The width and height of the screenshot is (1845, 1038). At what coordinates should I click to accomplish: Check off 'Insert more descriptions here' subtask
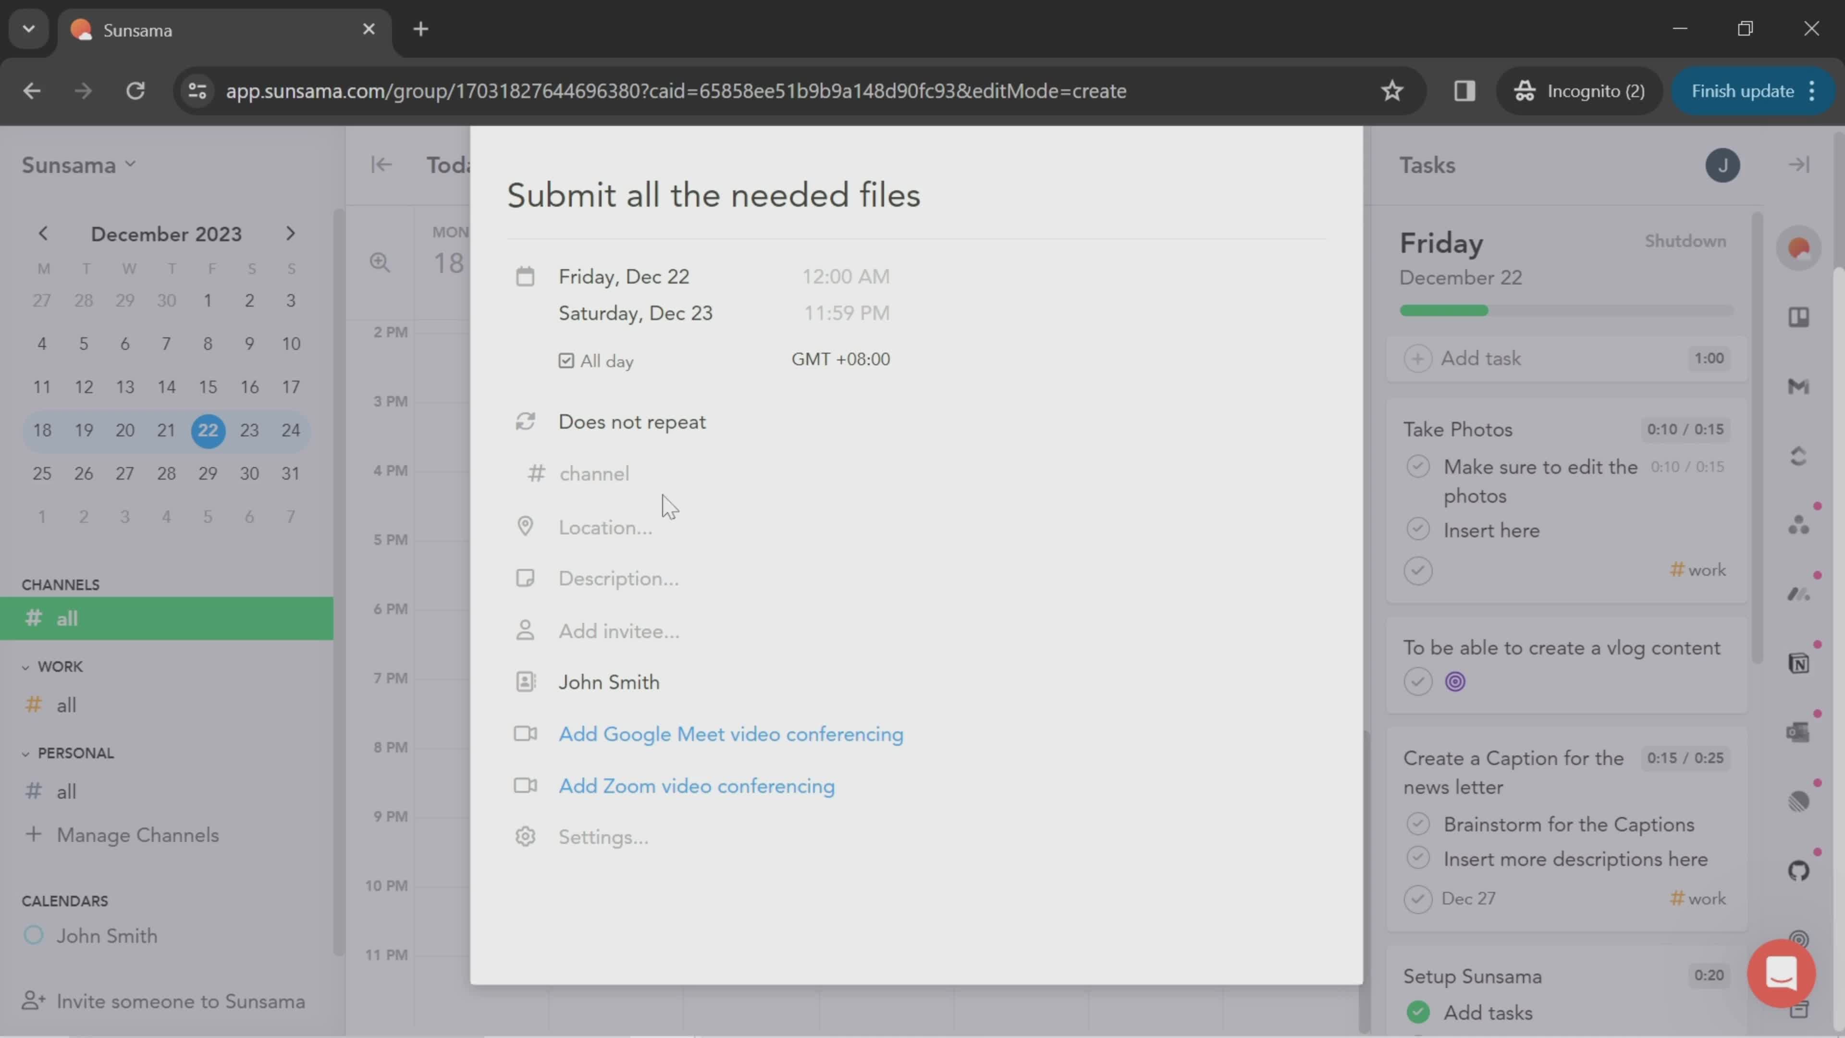[x=1417, y=858]
